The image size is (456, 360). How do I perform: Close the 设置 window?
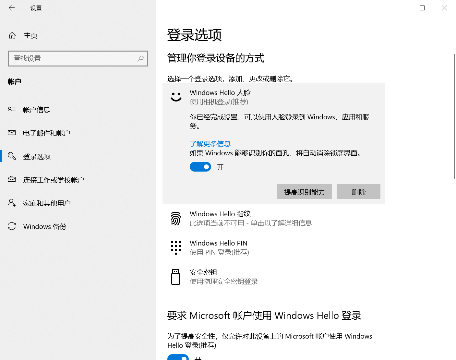[x=444, y=8]
